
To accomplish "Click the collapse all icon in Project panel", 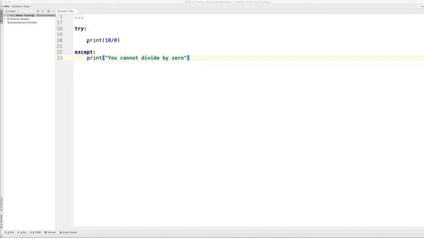I will 42,11.
